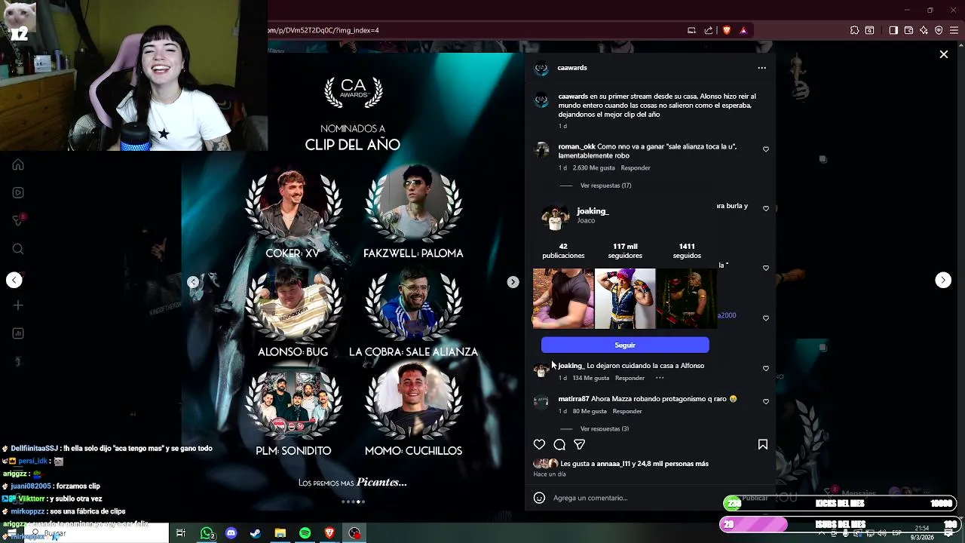Image resolution: width=965 pixels, height=543 pixels.
Task: Expand 'Ver respuestas (17)' replies
Action: click(605, 186)
